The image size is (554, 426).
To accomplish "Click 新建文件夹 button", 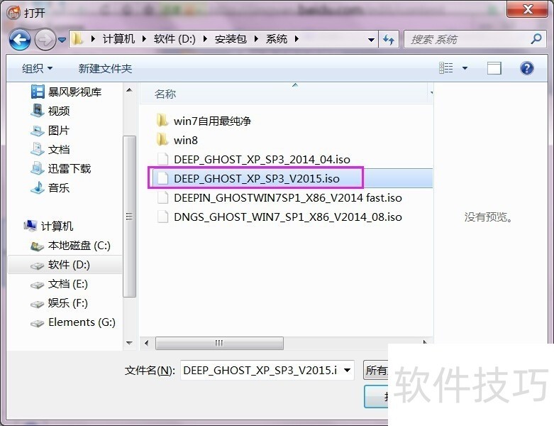I will coord(105,68).
